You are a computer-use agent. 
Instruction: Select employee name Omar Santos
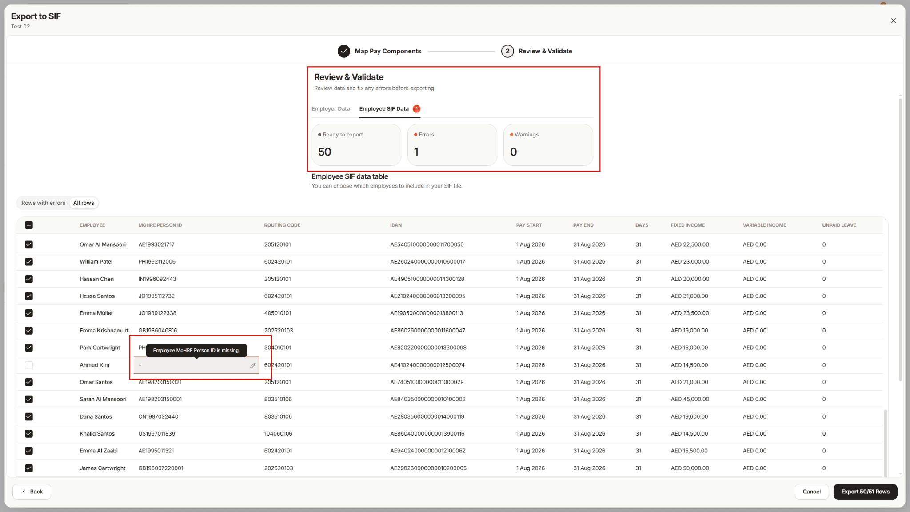(x=96, y=382)
